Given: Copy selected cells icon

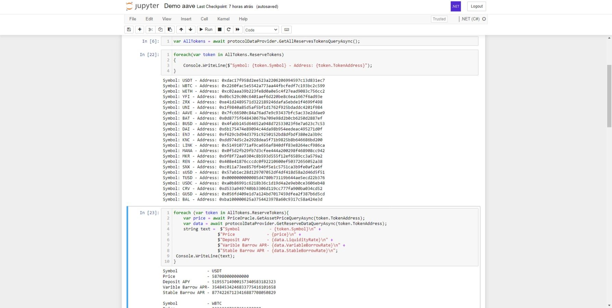Looking at the screenshot, I should click(x=160, y=30).
